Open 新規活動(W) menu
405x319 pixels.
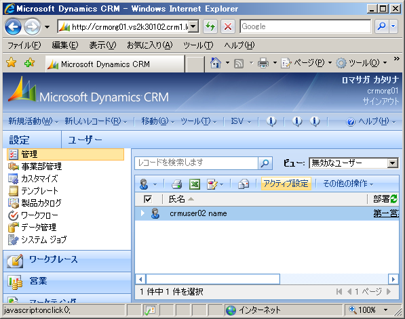coord(33,121)
